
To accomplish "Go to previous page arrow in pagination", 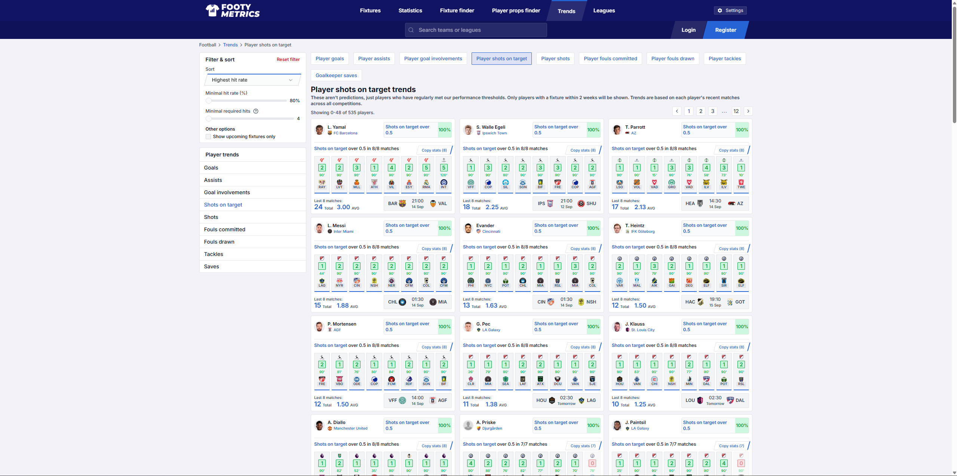I will (x=677, y=111).
